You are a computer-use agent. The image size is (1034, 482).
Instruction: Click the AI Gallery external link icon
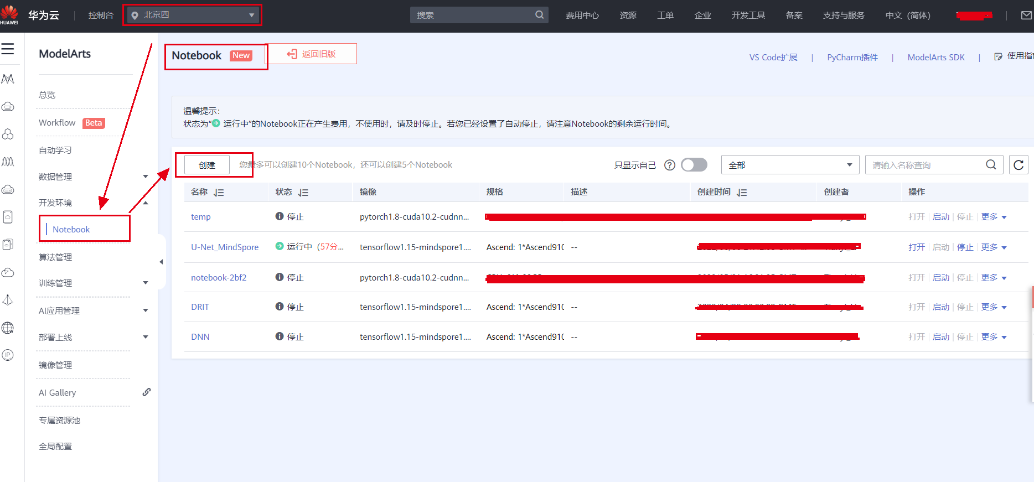[146, 392]
